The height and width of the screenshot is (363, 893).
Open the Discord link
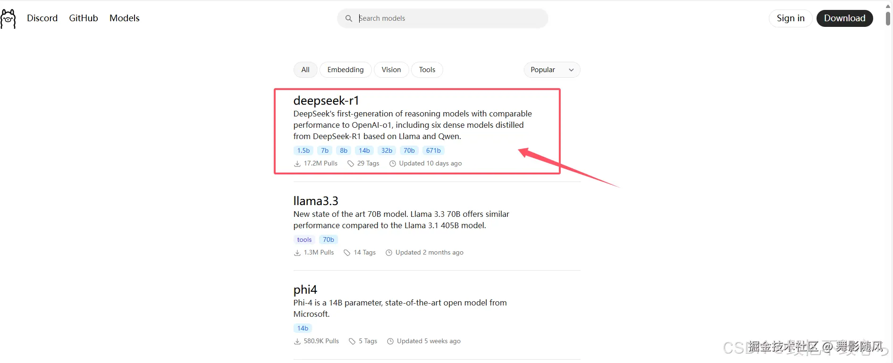[x=42, y=18]
